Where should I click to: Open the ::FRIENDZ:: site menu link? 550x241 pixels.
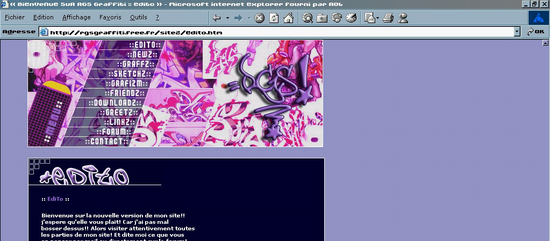tap(125, 93)
